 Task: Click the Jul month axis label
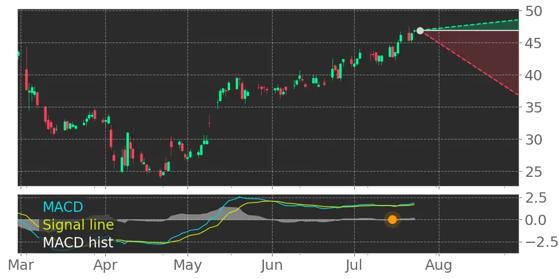point(355,266)
